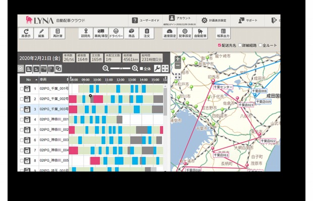Open the ユーザーガイド menu item
This screenshot has width=313, height=201.
[146, 20]
